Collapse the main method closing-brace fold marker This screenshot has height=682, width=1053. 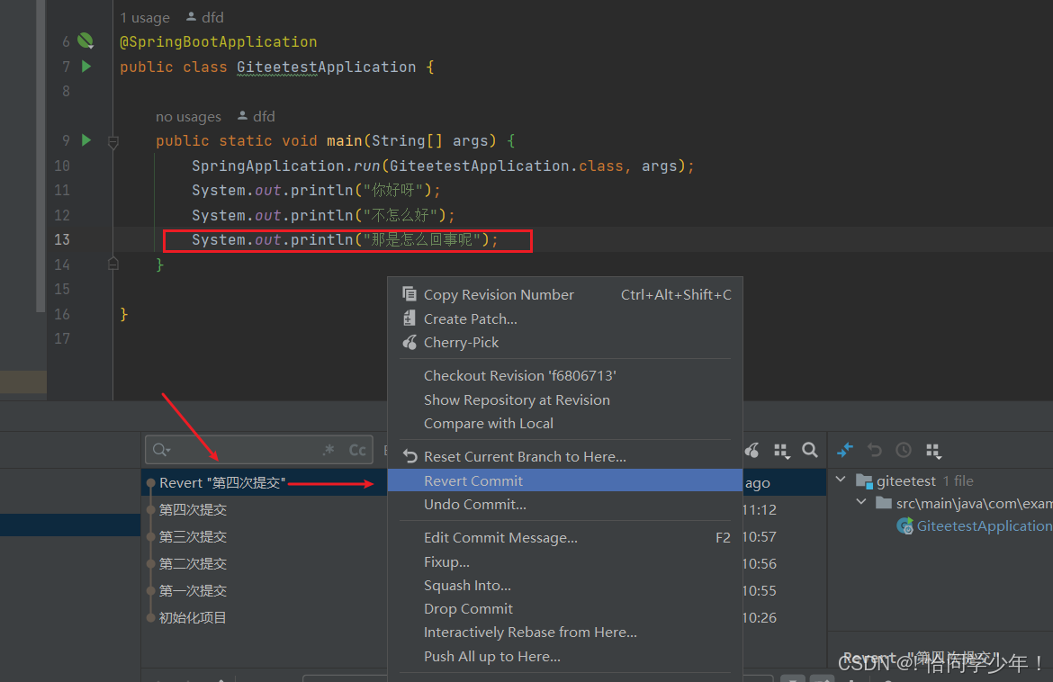point(113,264)
